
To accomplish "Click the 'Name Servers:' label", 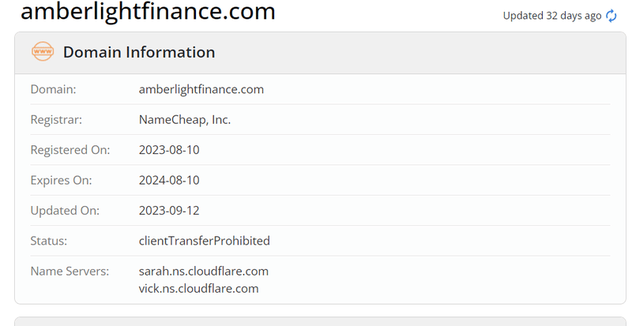I will click(70, 272).
